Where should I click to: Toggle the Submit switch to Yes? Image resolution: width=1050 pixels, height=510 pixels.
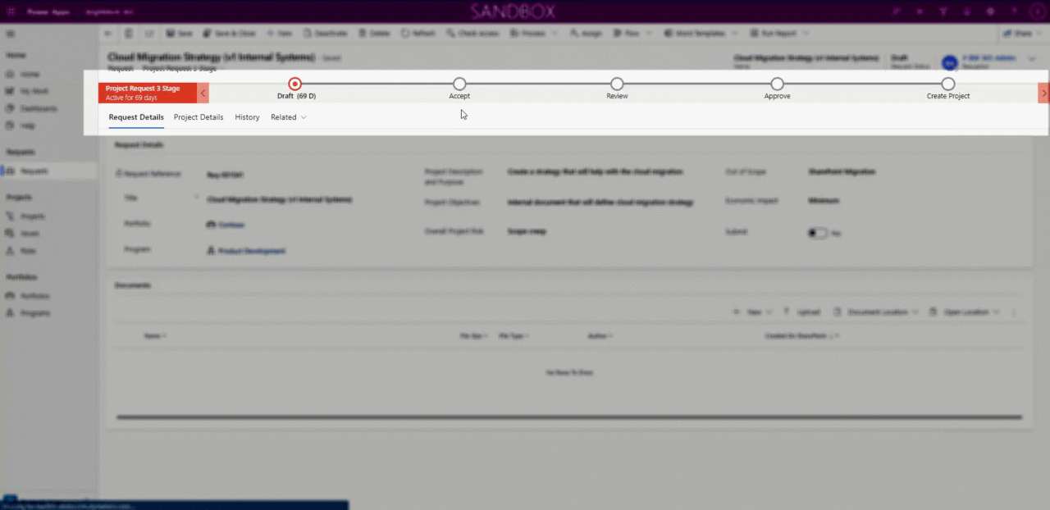pos(818,233)
